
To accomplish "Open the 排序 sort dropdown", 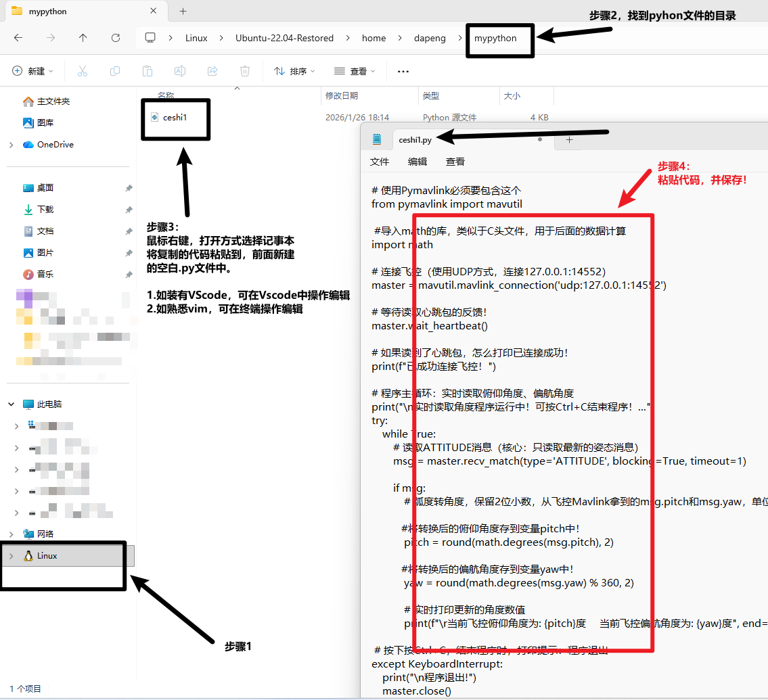I will coord(295,71).
